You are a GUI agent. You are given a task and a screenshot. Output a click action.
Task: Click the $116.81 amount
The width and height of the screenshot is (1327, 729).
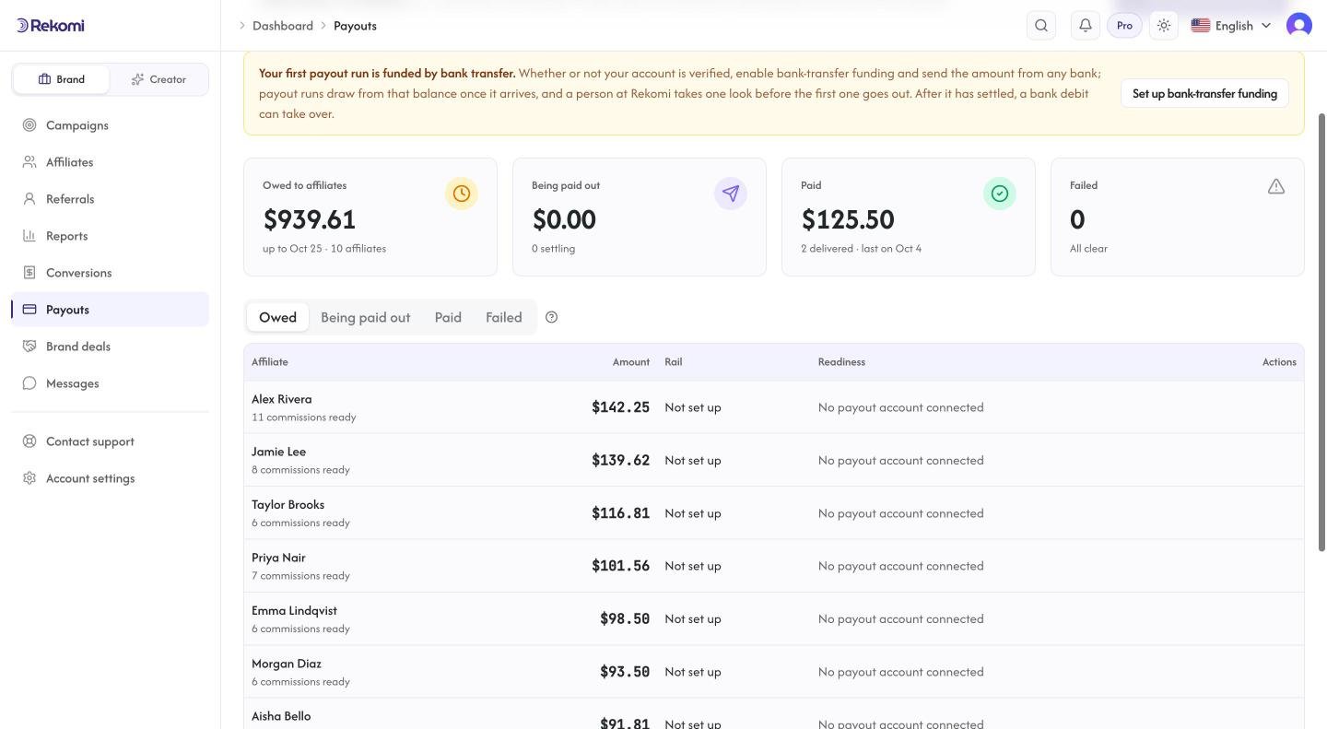click(621, 513)
